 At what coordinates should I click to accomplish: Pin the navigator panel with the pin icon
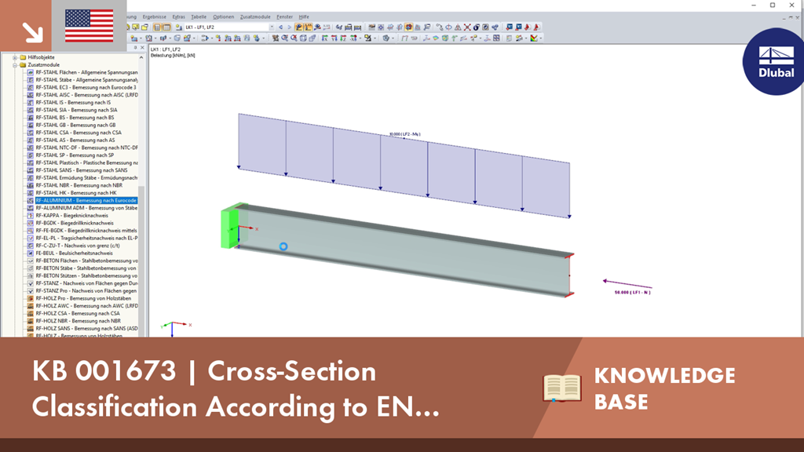(135, 48)
